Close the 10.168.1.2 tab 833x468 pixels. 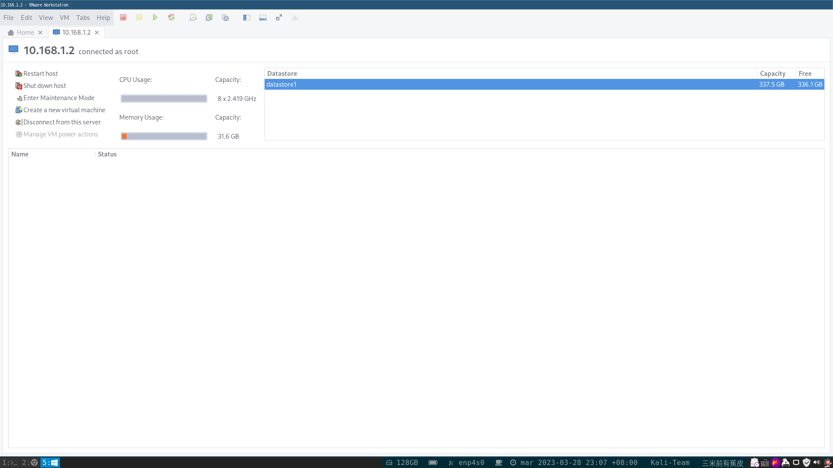(97, 32)
